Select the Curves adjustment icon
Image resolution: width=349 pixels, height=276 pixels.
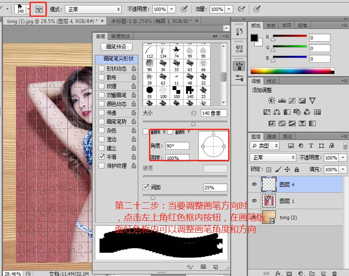coord(292,101)
